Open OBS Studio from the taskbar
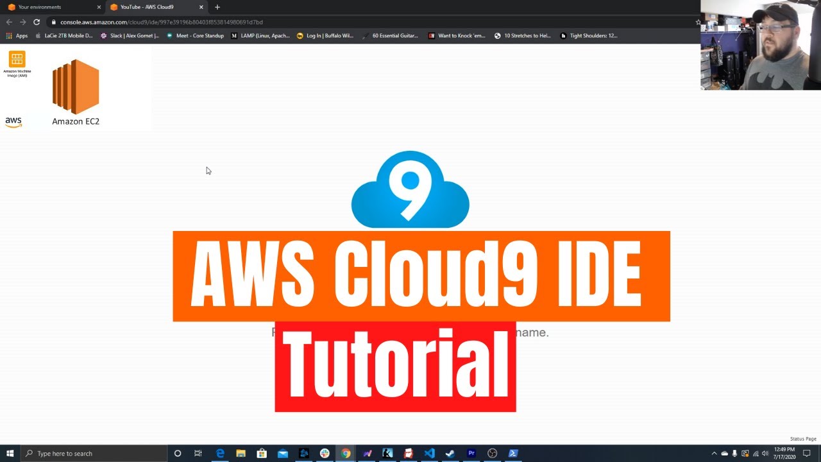This screenshot has height=462, width=821. pyautogui.click(x=492, y=453)
